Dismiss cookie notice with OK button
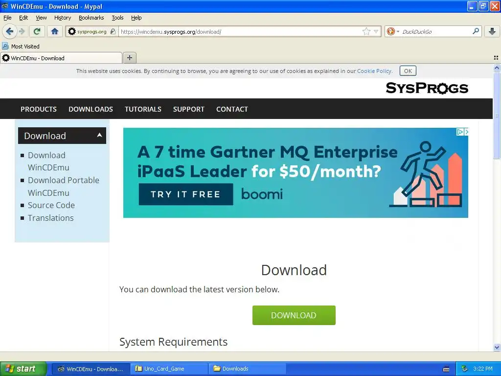This screenshot has height=376, width=501. coord(408,71)
